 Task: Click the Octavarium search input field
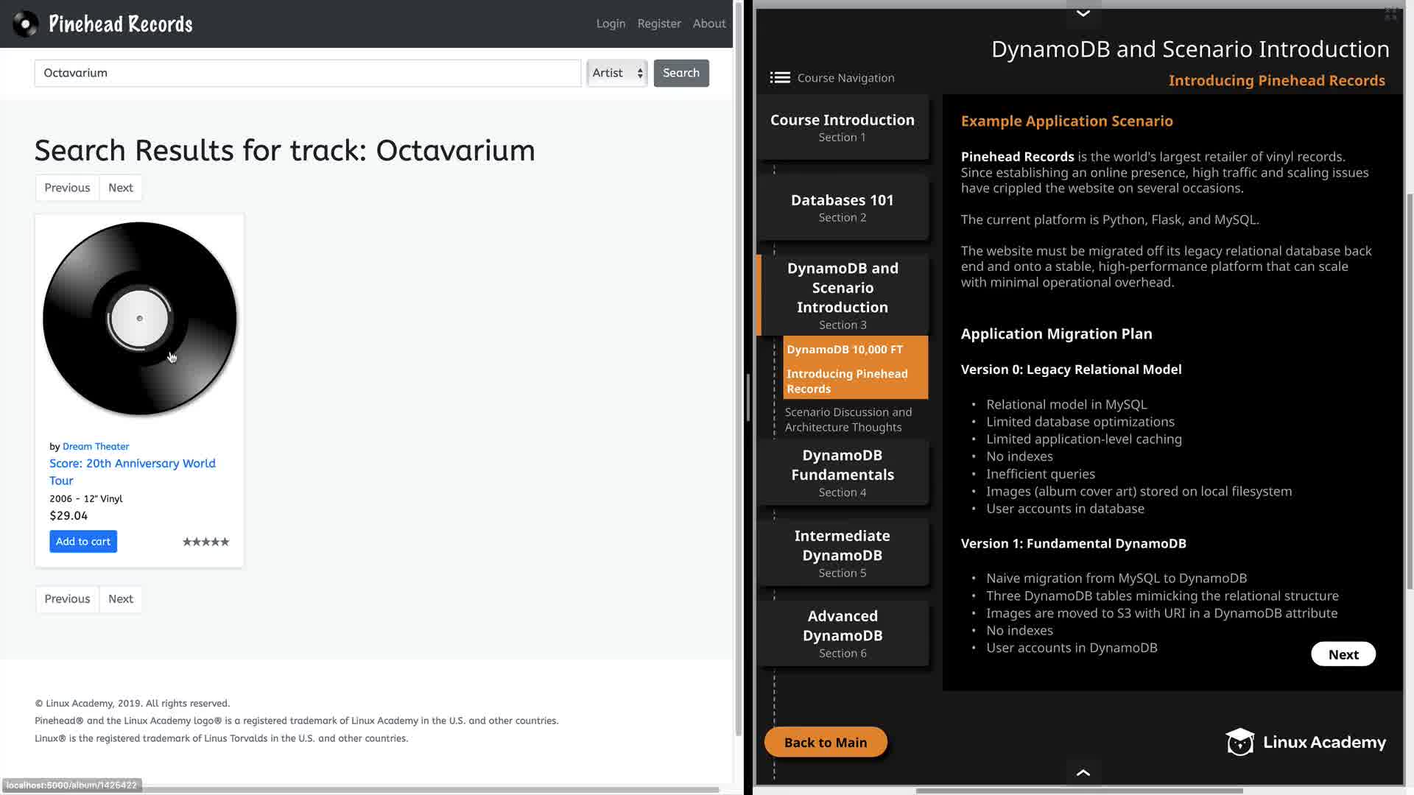click(307, 73)
